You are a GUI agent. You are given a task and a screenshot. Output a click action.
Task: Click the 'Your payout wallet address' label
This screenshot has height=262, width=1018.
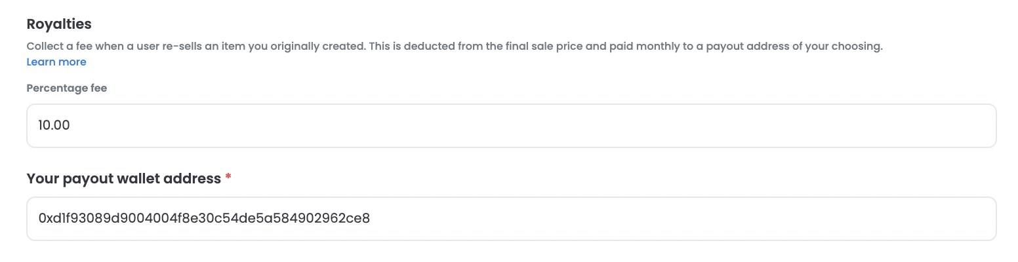pyautogui.click(x=123, y=178)
